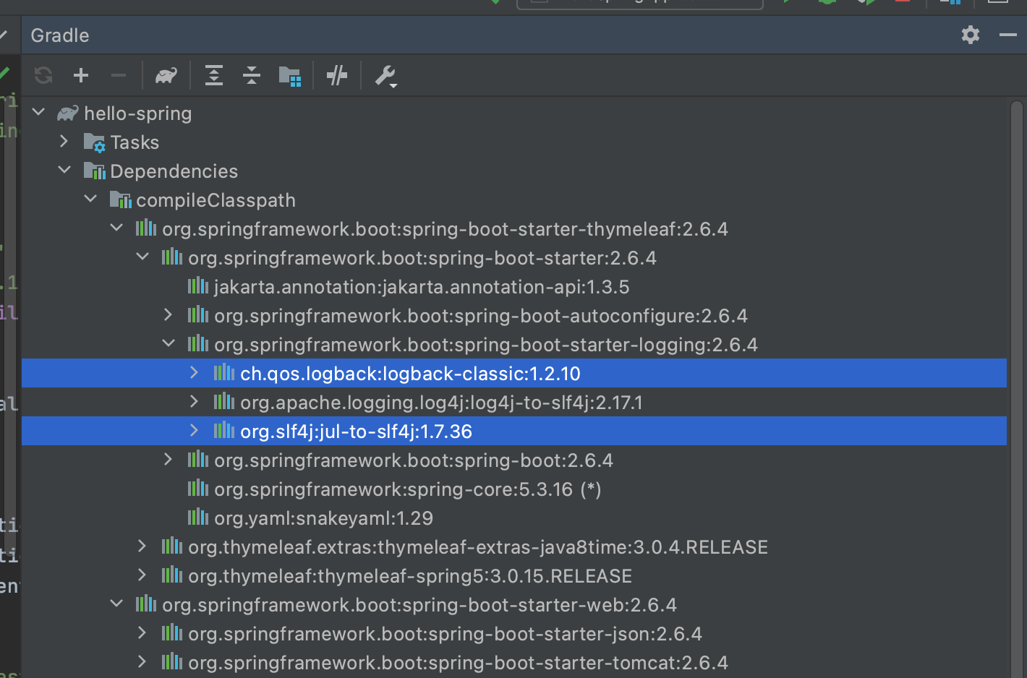Click library icon beside snakeyaml:1.29

pos(198,517)
